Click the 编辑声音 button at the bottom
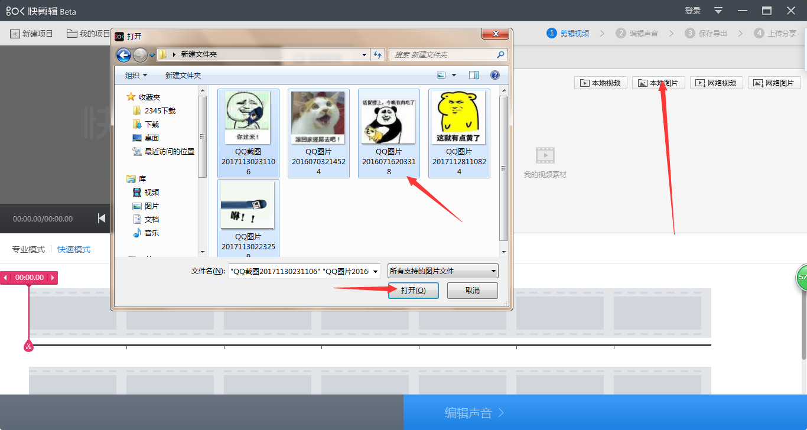 click(605, 412)
